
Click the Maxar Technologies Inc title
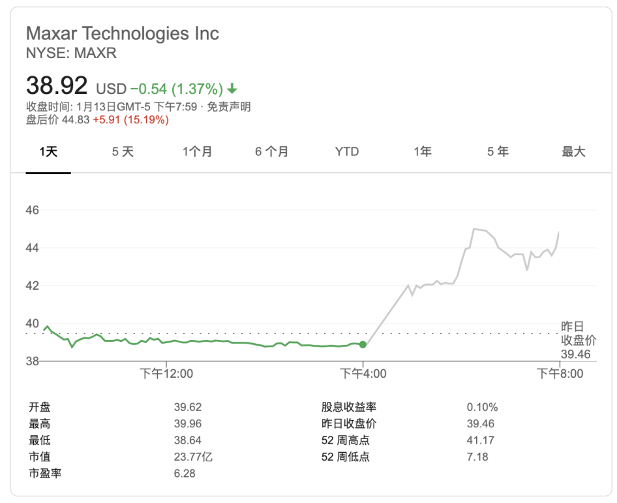click(123, 33)
